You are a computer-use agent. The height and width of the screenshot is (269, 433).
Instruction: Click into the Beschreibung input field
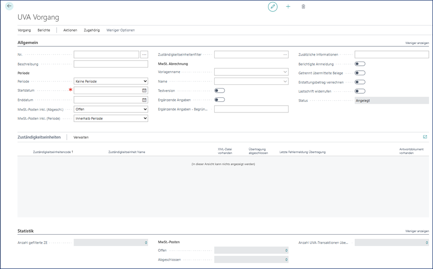click(x=111, y=64)
